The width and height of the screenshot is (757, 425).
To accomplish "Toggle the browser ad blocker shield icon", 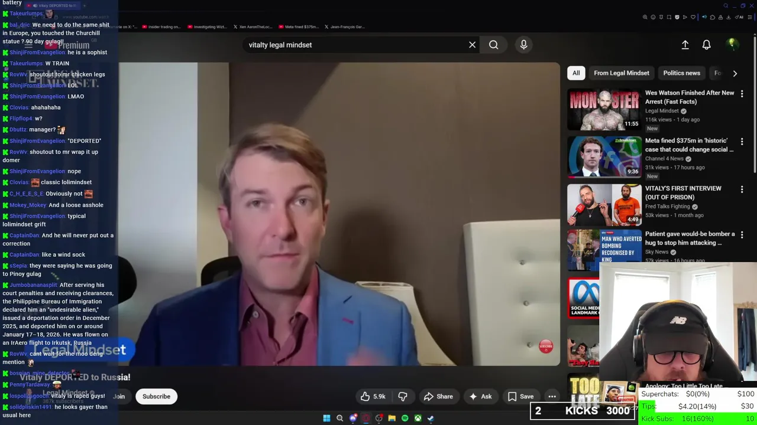I will coord(677,17).
